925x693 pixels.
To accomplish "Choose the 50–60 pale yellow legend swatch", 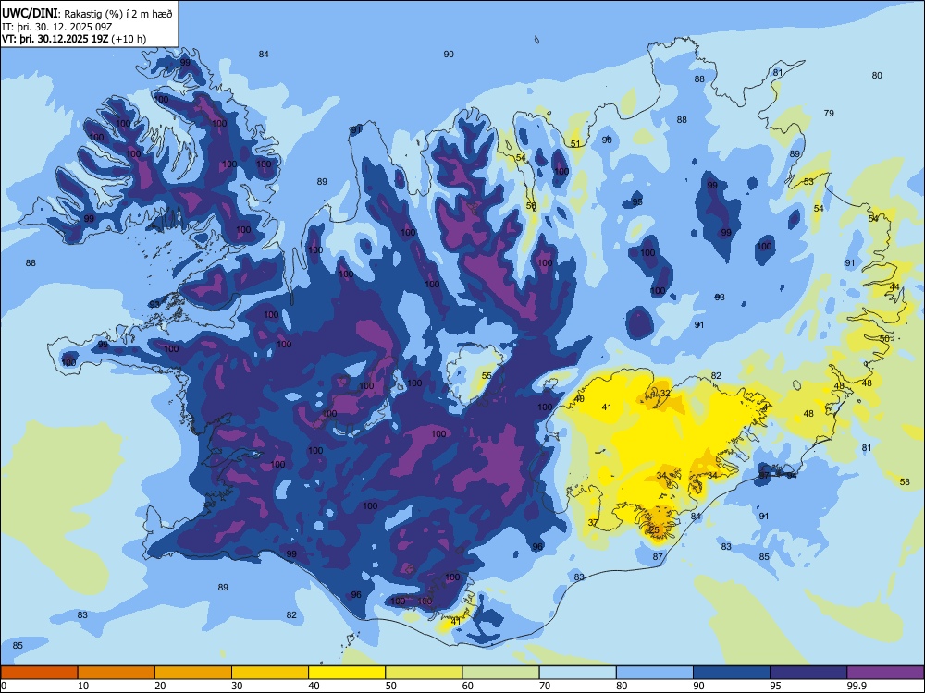I will (425, 673).
